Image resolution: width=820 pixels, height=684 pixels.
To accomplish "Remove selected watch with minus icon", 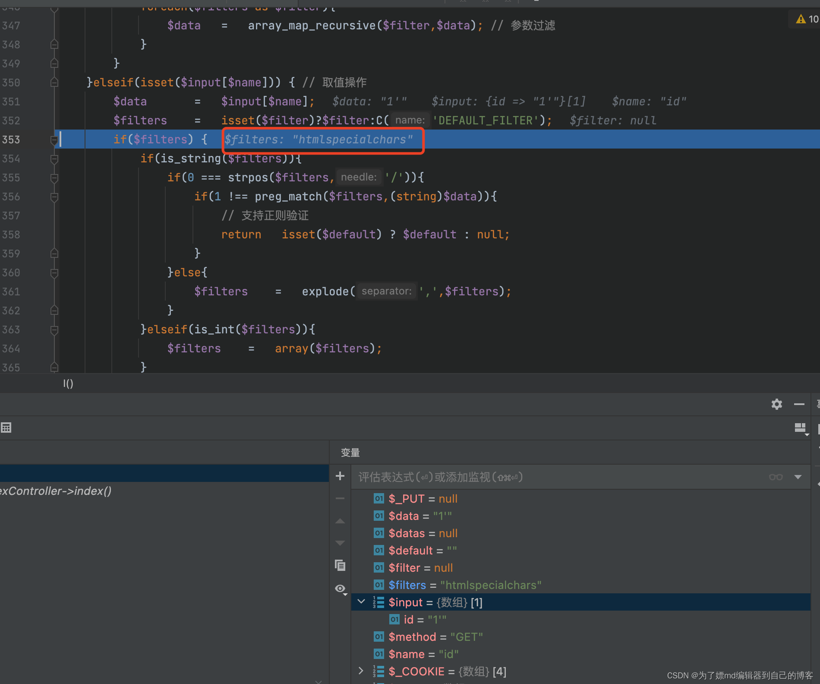I will coord(340,498).
